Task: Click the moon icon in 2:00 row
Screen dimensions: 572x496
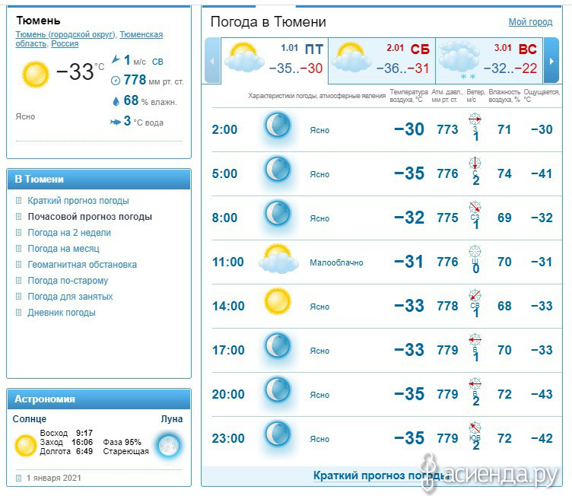Action: 278,126
